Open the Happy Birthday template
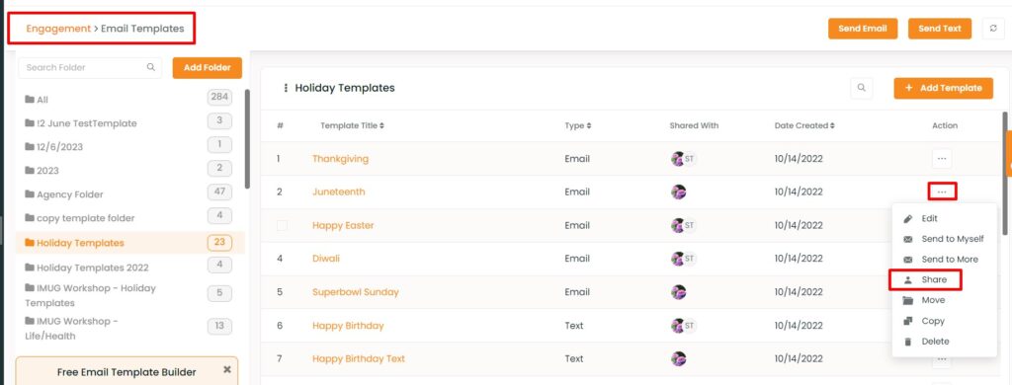1012x385 pixels. pos(348,326)
